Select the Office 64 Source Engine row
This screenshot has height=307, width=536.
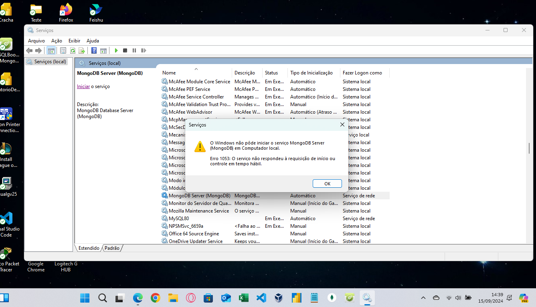tap(275, 234)
